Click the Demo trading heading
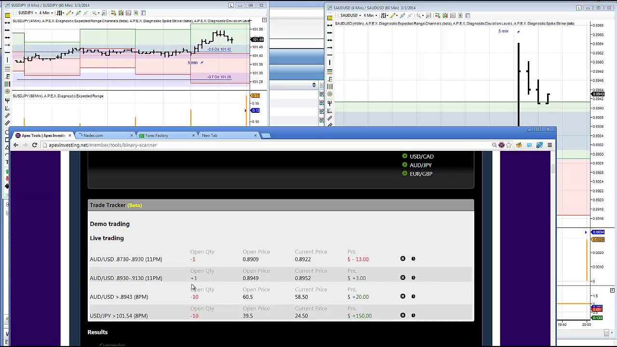Image resolution: width=617 pixels, height=347 pixels. pos(109,224)
